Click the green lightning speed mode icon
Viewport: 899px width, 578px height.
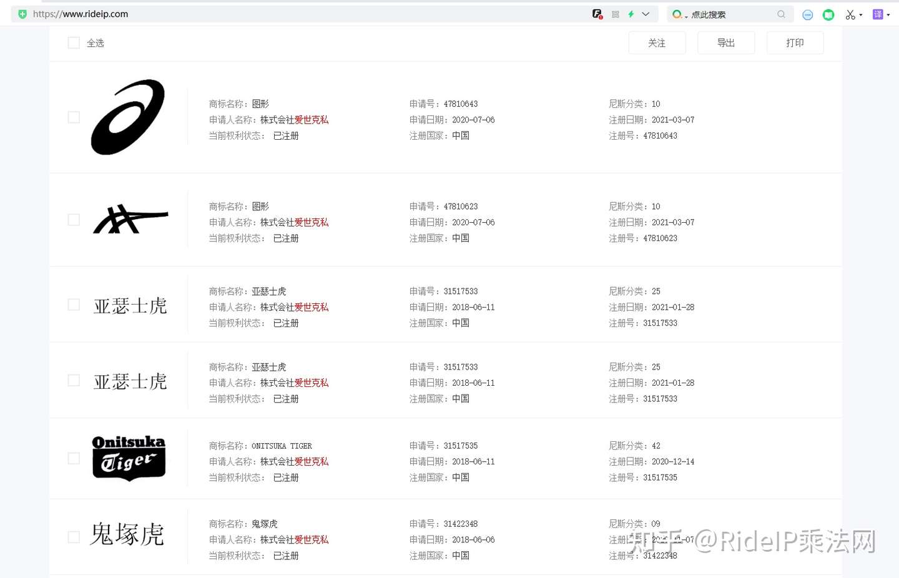point(631,14)
